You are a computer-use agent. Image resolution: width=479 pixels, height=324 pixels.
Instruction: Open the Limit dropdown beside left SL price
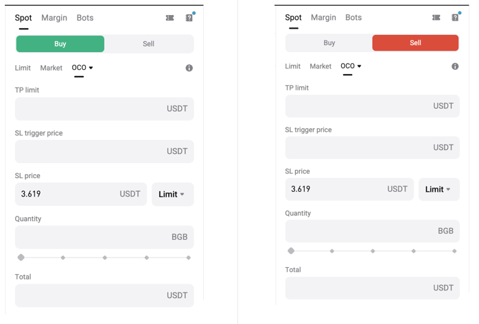coord(172,195)
